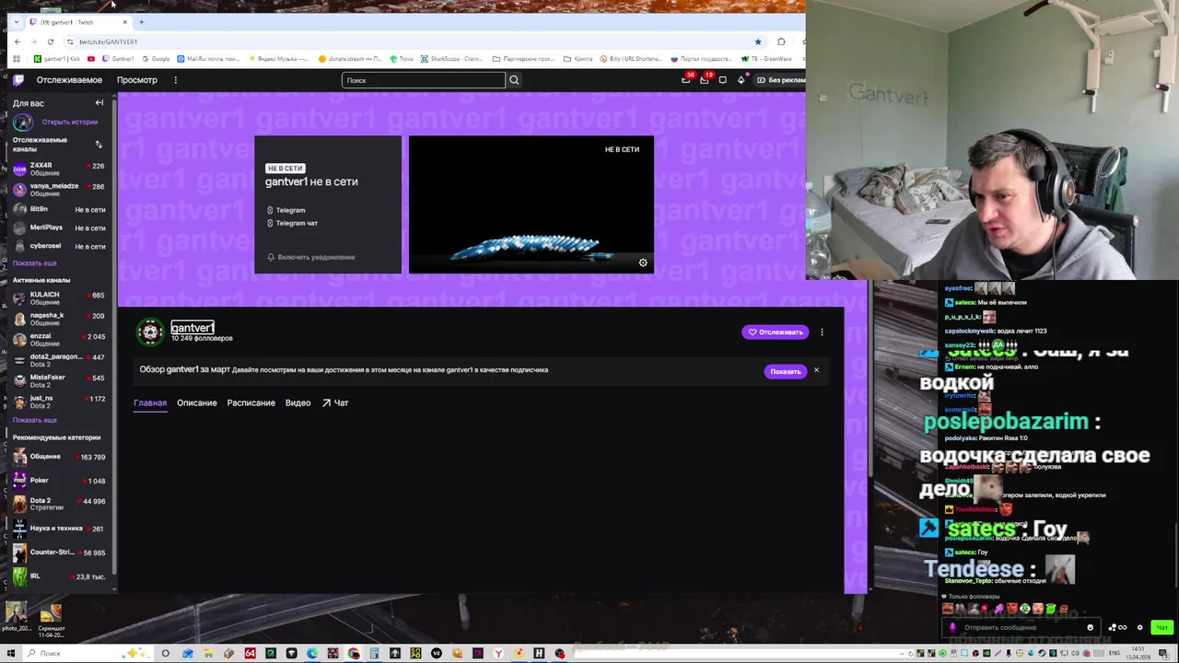Expand Показать еще under active channels
This screenshot has height=663, width=1179.
[34, 420]
